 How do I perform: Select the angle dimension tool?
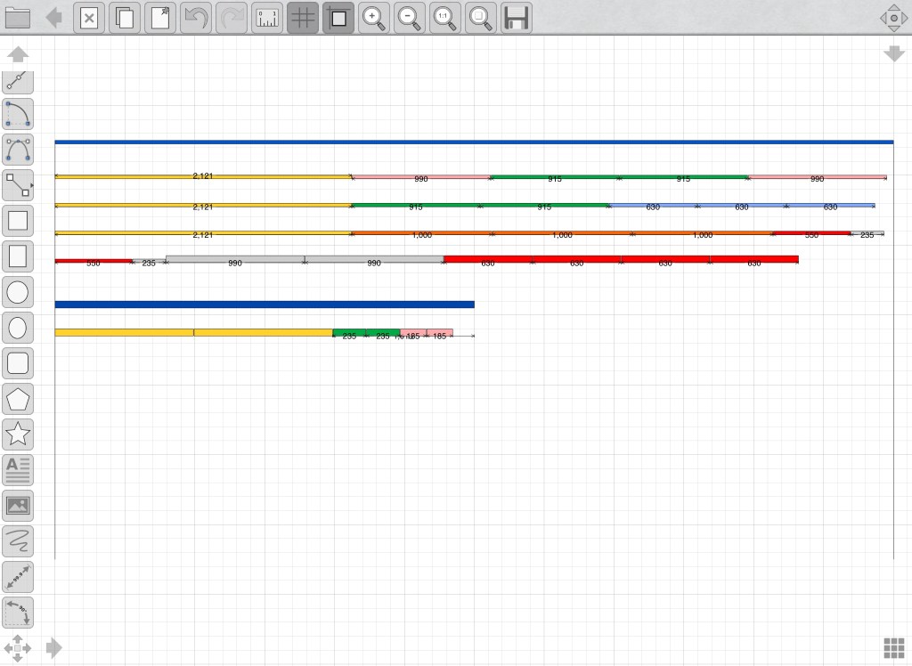18,613
